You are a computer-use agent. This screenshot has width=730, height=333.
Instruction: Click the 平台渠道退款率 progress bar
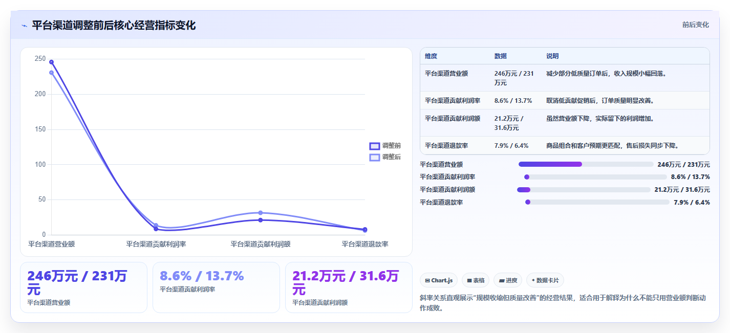point(597,202)
